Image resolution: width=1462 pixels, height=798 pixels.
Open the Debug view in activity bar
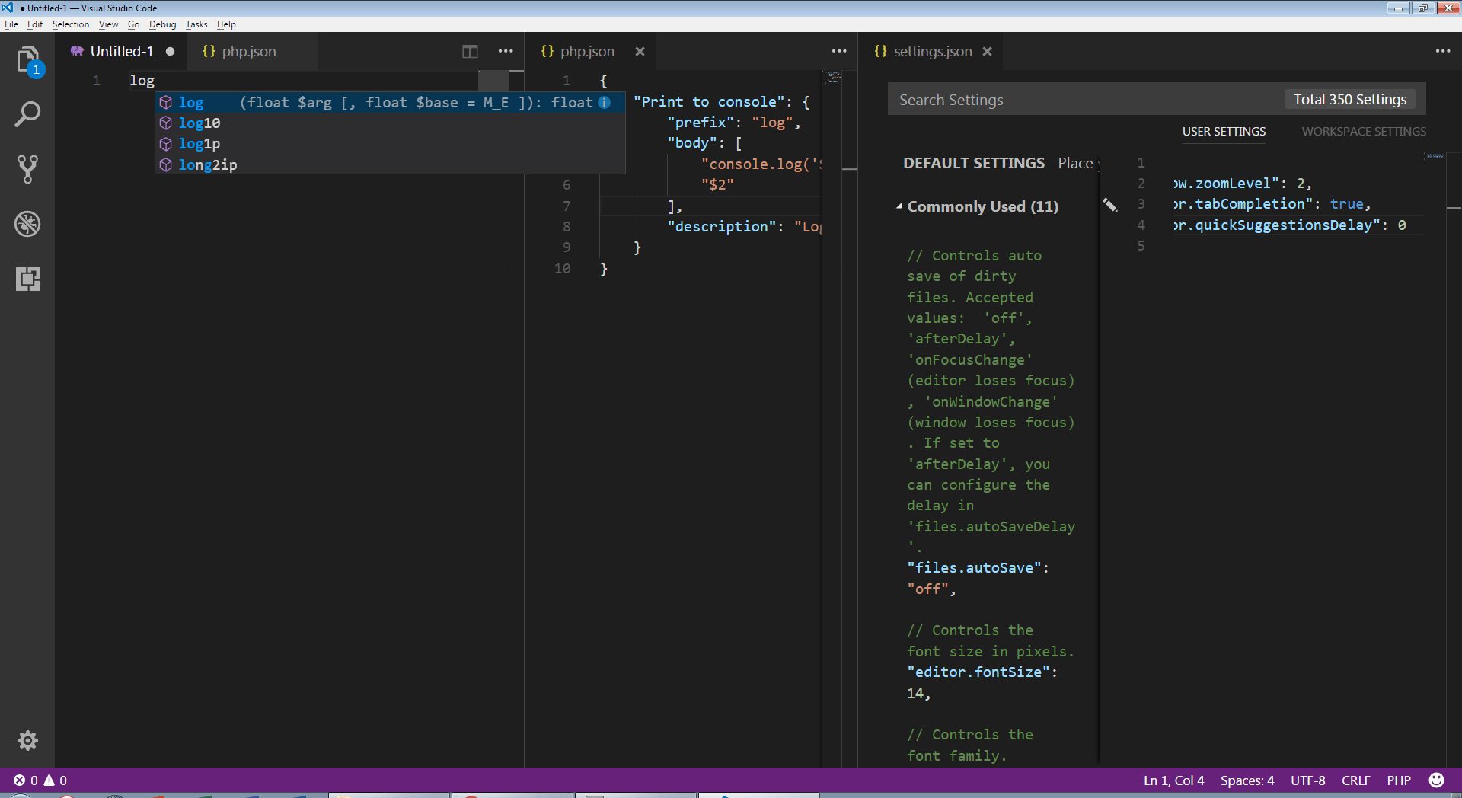(27, 224)
